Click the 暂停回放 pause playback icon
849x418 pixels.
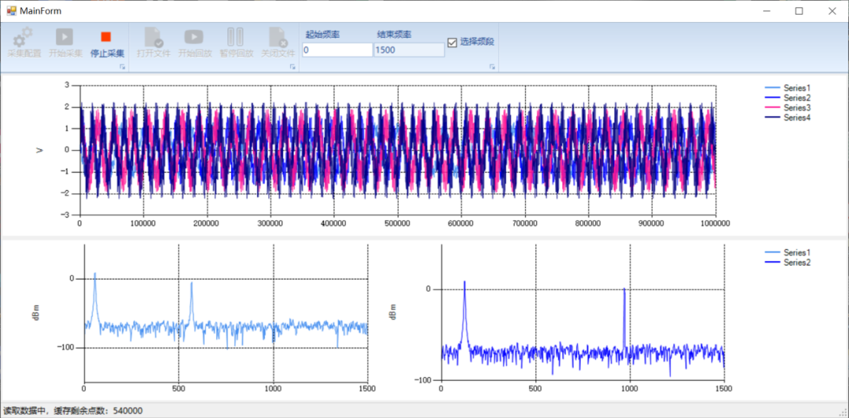[x=236, y=36]
